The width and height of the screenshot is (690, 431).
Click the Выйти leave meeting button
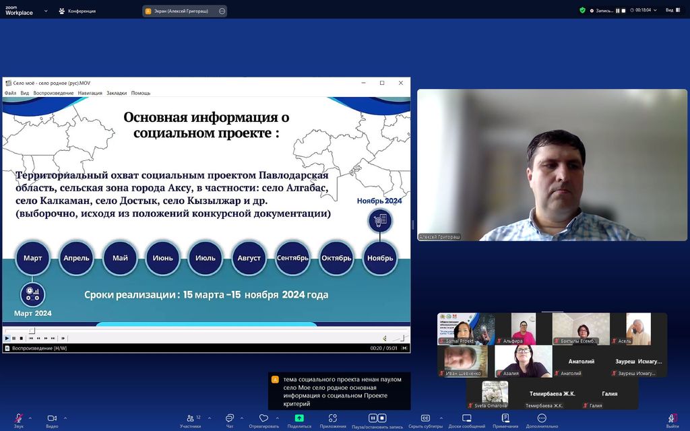[672, 420]
